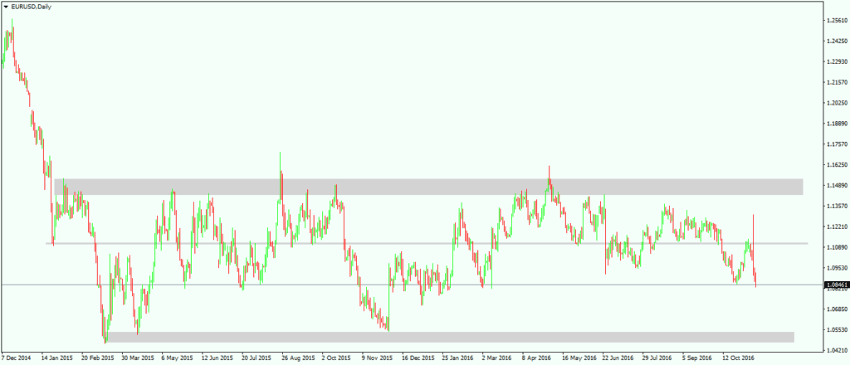Click the 1.18890 price axis label
This screenshot has width=850, height=365.
[836, 124]
